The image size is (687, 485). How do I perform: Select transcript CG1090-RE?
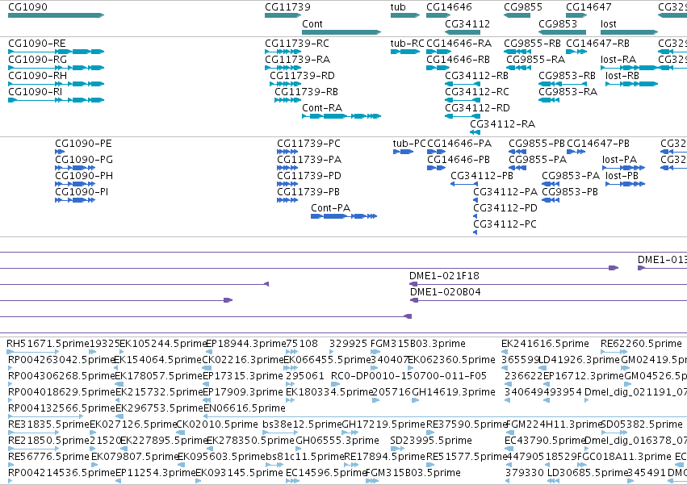pos(56,52)
